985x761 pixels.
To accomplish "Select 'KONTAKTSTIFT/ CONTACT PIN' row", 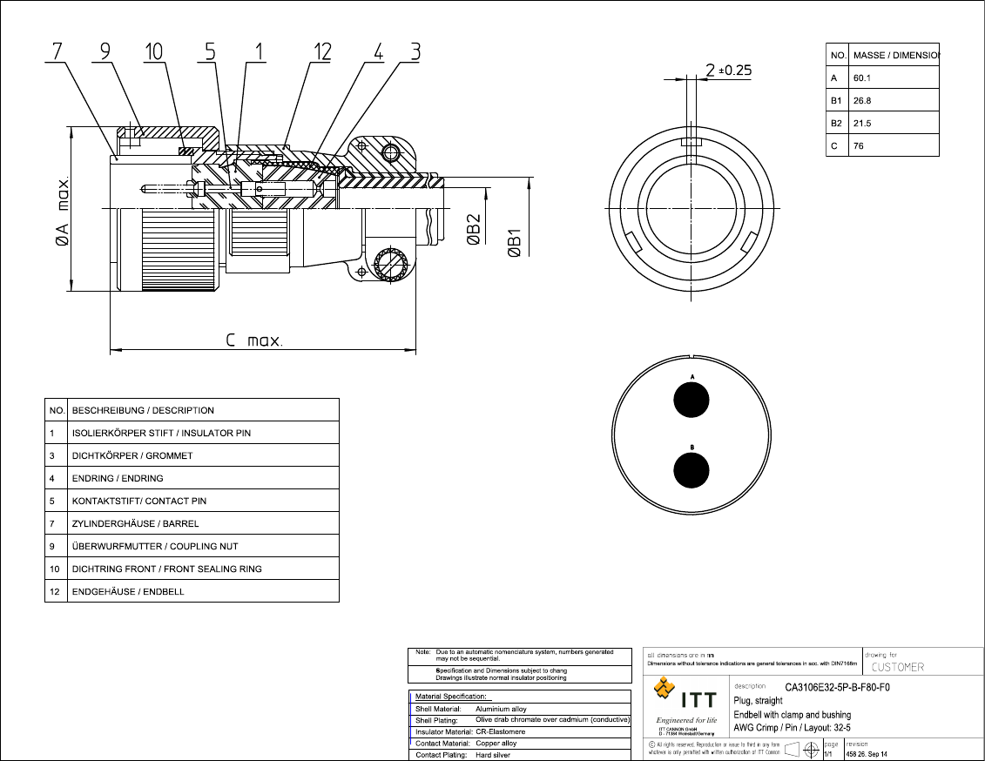I will 192,501.
